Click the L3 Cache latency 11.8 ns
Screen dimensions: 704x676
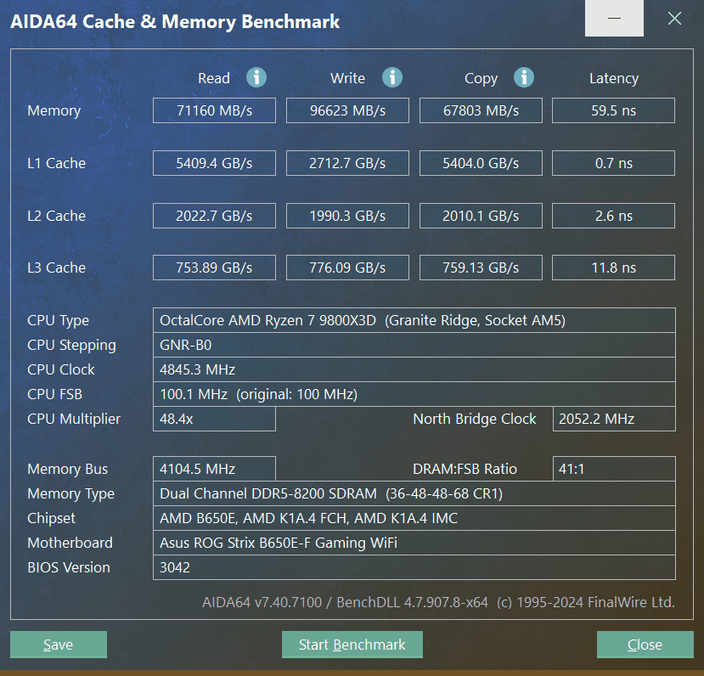coord(613,268)
